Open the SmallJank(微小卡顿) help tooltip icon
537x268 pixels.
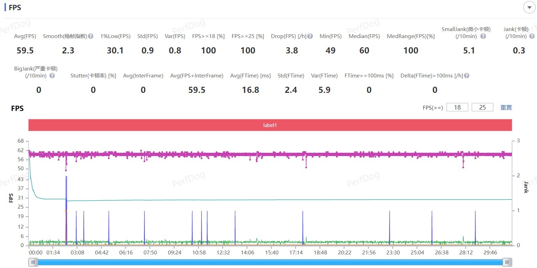483,36
